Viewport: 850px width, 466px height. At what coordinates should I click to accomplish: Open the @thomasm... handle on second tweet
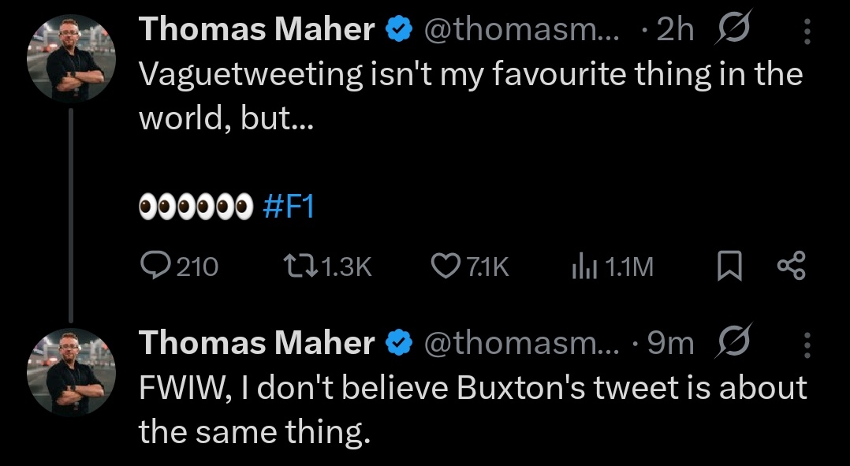coord(521,344)
